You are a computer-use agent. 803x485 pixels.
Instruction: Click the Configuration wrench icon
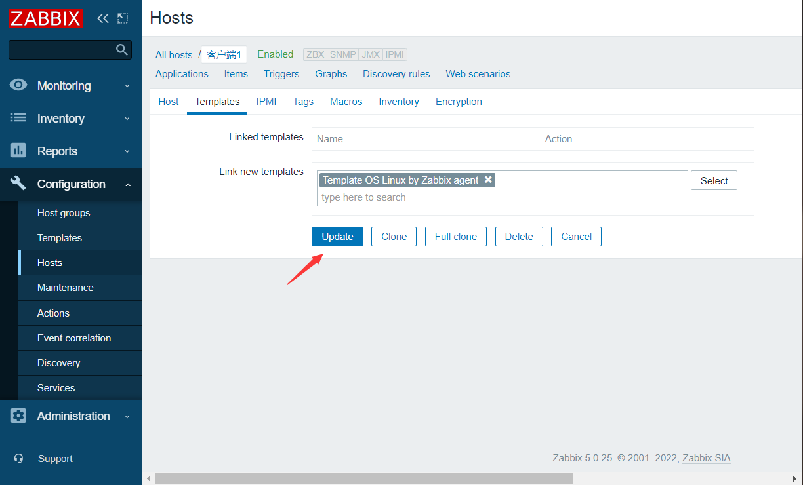click(x=18, y=184)
